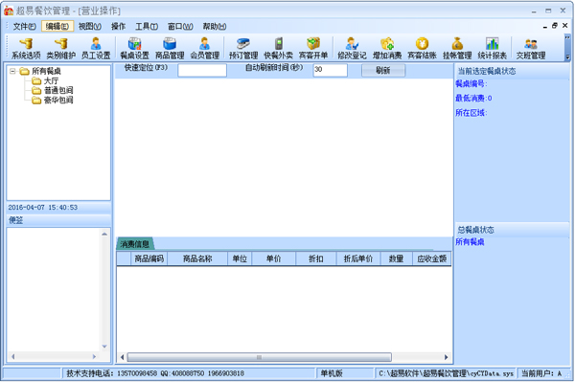
Task: Click 所有餐桌 link under 总餐桌状态
Action: pyautogui.click(x=470, y=241)
